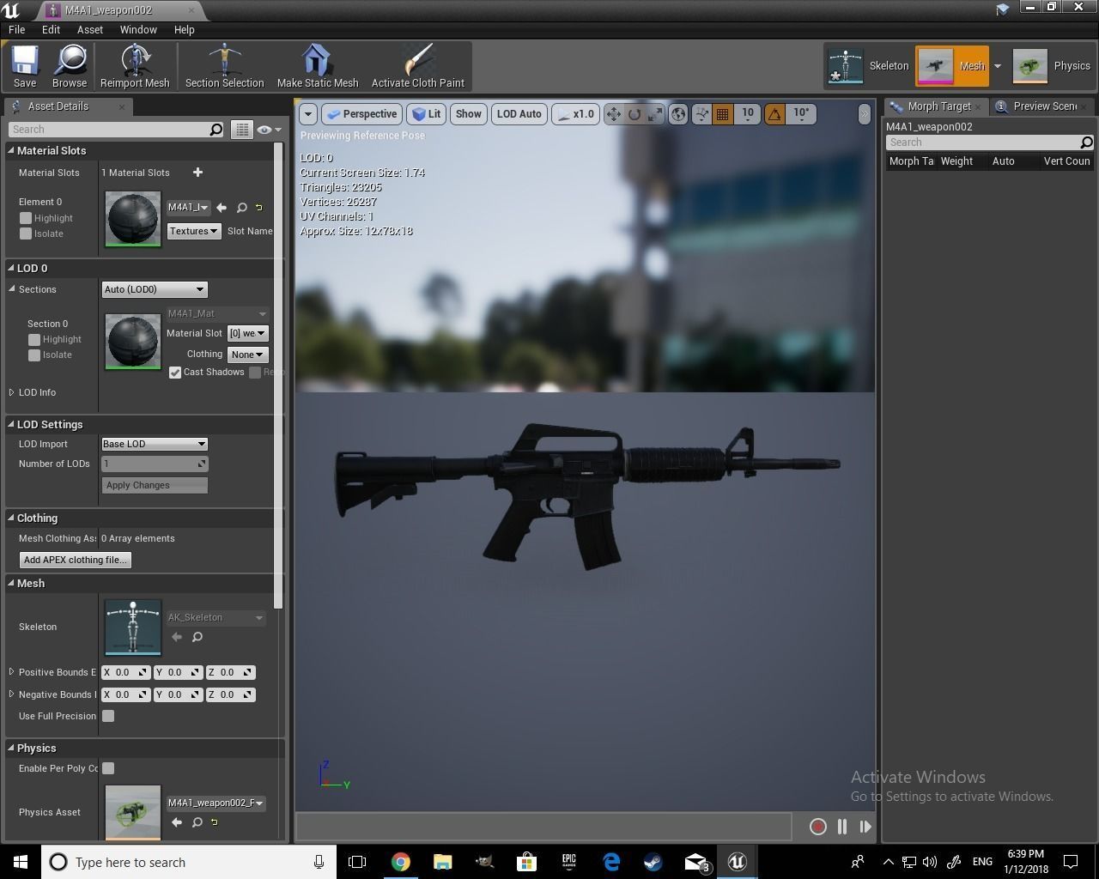Open Epic Games Launcher from taskbar
Screen dimensions: 1099x879
tap(568, 862)
